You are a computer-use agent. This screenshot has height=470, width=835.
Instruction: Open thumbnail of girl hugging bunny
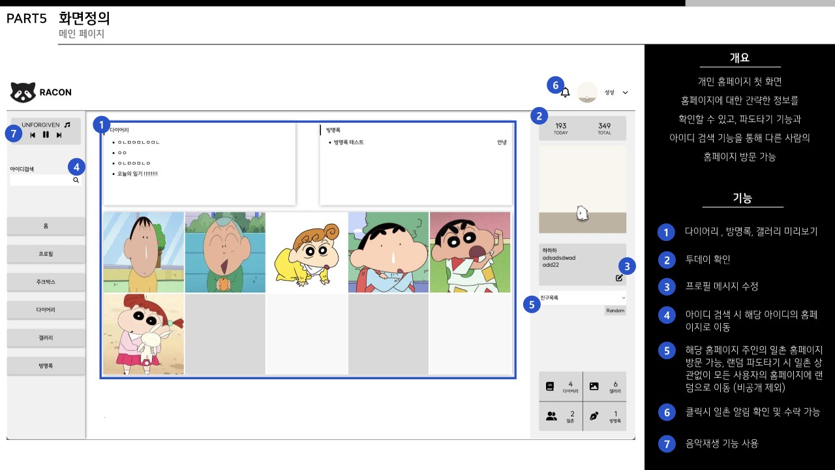(x=144, y=334)
